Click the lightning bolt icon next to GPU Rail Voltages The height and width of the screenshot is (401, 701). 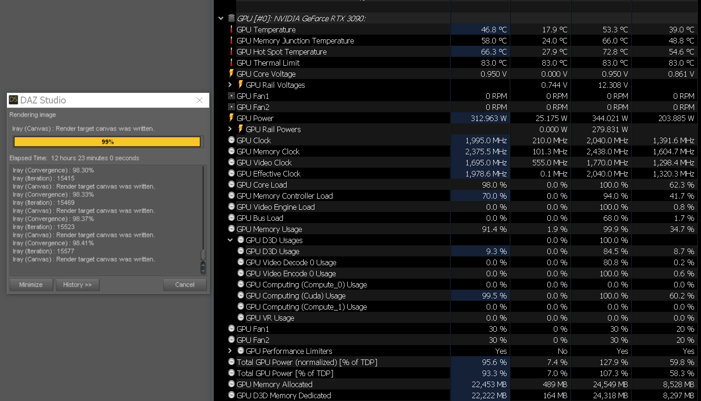click(241, 85)
